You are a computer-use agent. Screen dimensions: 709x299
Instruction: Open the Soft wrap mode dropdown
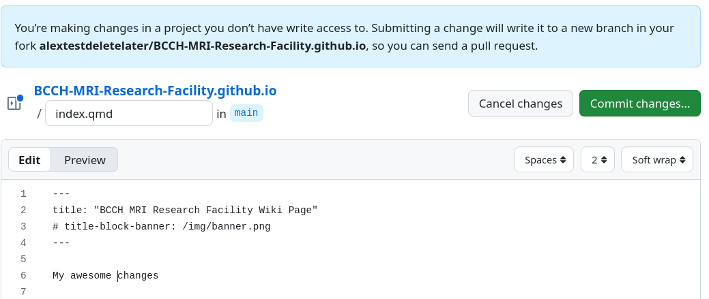656,160
